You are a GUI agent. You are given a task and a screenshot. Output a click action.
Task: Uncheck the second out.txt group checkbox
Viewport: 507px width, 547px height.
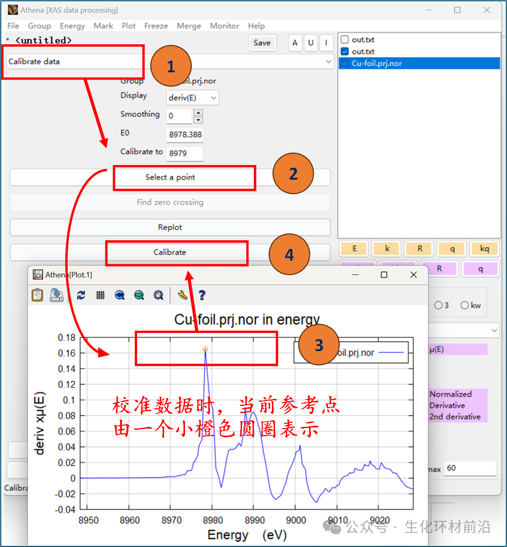tap(345, 51)
